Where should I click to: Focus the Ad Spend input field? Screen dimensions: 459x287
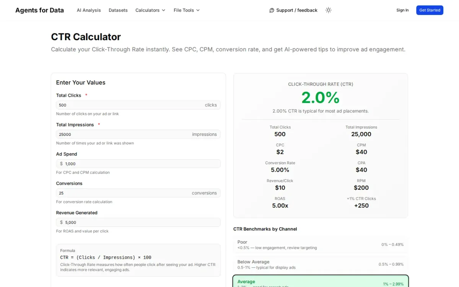tap(138, 164)
